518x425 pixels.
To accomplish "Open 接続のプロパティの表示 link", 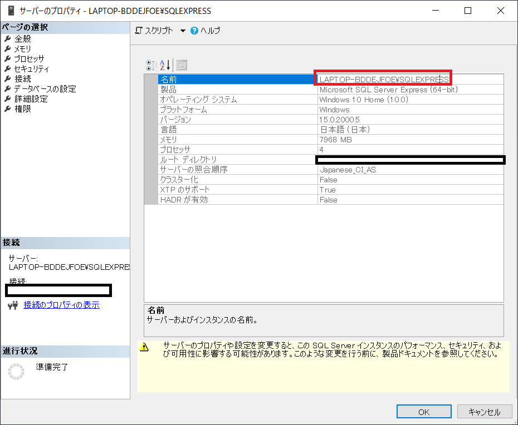I will pyautogui.click(x=61, y=305).
